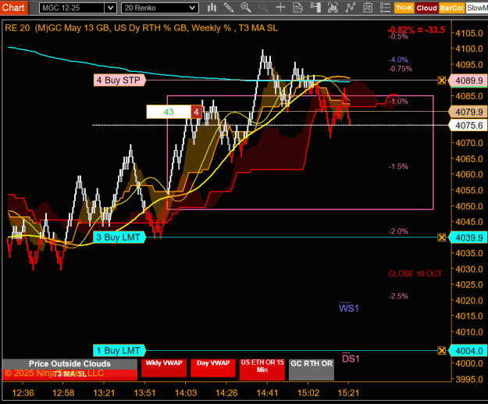Click the GC RTH OR button

[312, 369]
